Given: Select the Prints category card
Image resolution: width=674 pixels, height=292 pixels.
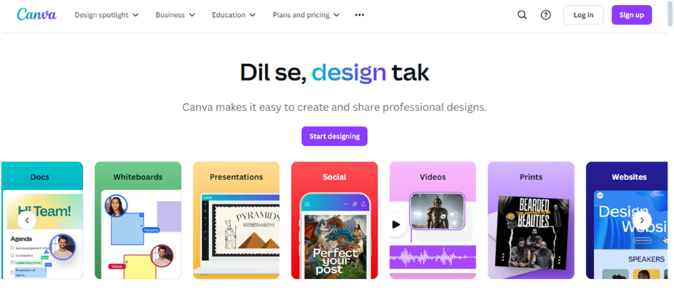Looking at the screenshot, I should [x=531, y=220].
